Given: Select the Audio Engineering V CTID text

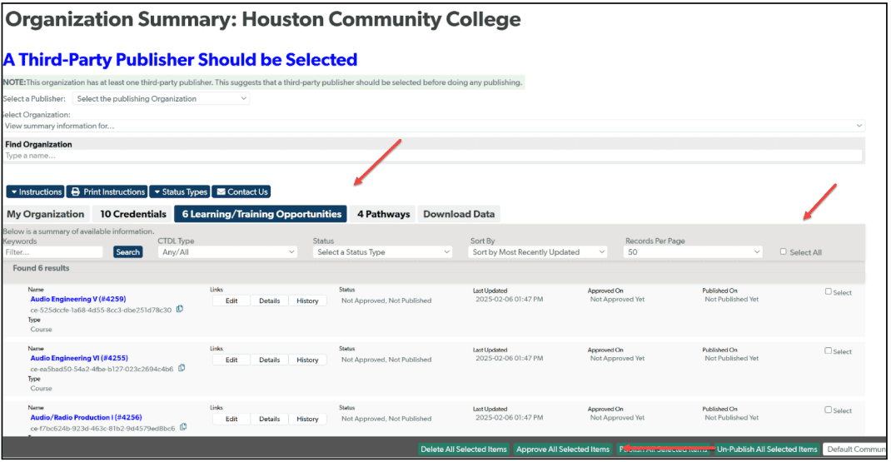Looking at the screenshot, I should click(x=101, y=310).
